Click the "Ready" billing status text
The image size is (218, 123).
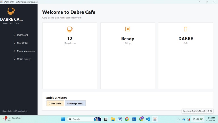click(128, 39)
